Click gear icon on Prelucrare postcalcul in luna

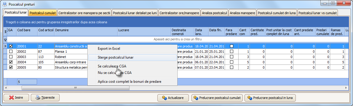[250, 98]
